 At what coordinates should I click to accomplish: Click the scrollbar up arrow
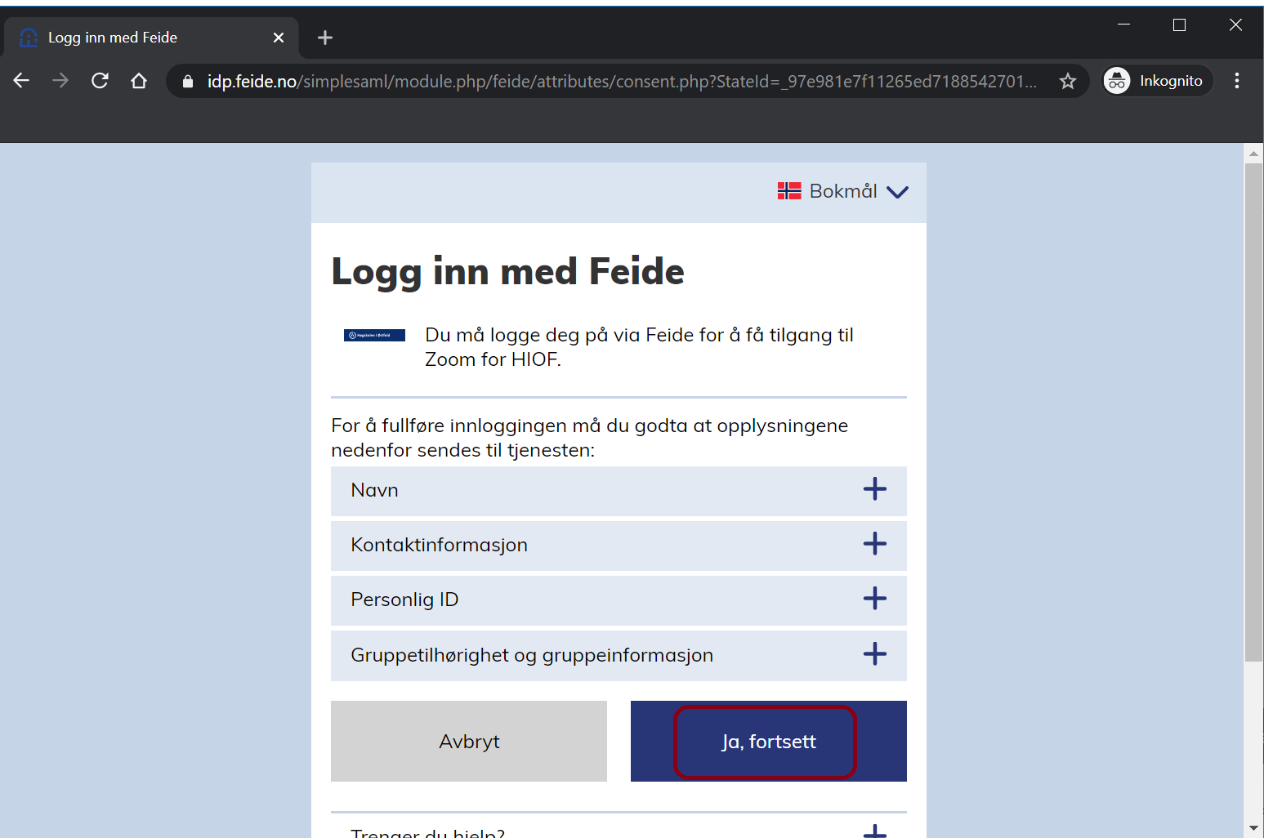click(x=1253, y=153)
